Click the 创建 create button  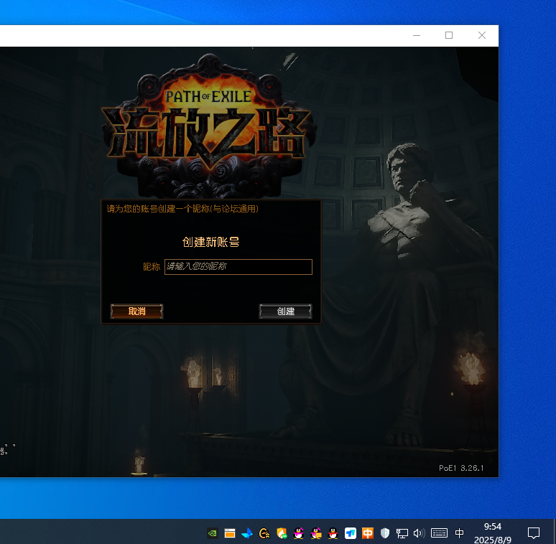tap(285, 311)
